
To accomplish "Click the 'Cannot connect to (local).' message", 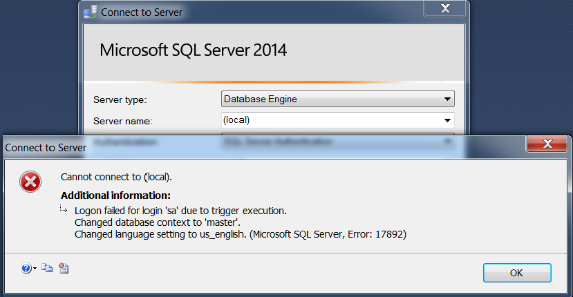I will point(116,178).
